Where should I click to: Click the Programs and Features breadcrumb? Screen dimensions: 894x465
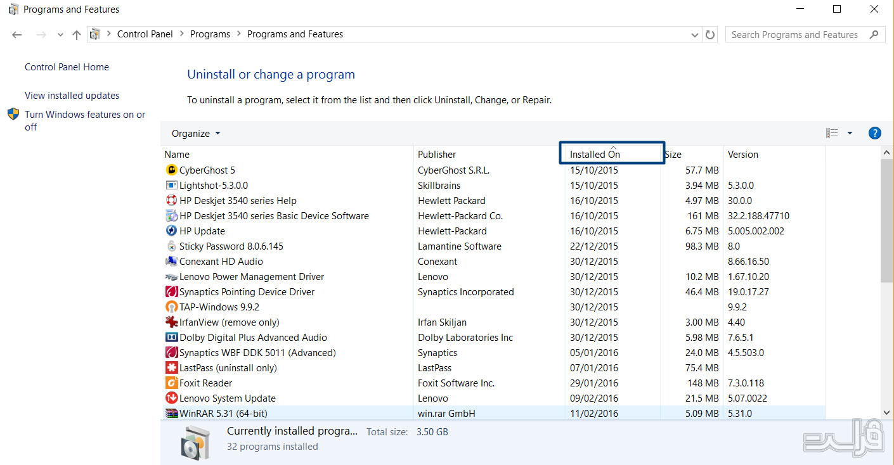tap(295, 34)
